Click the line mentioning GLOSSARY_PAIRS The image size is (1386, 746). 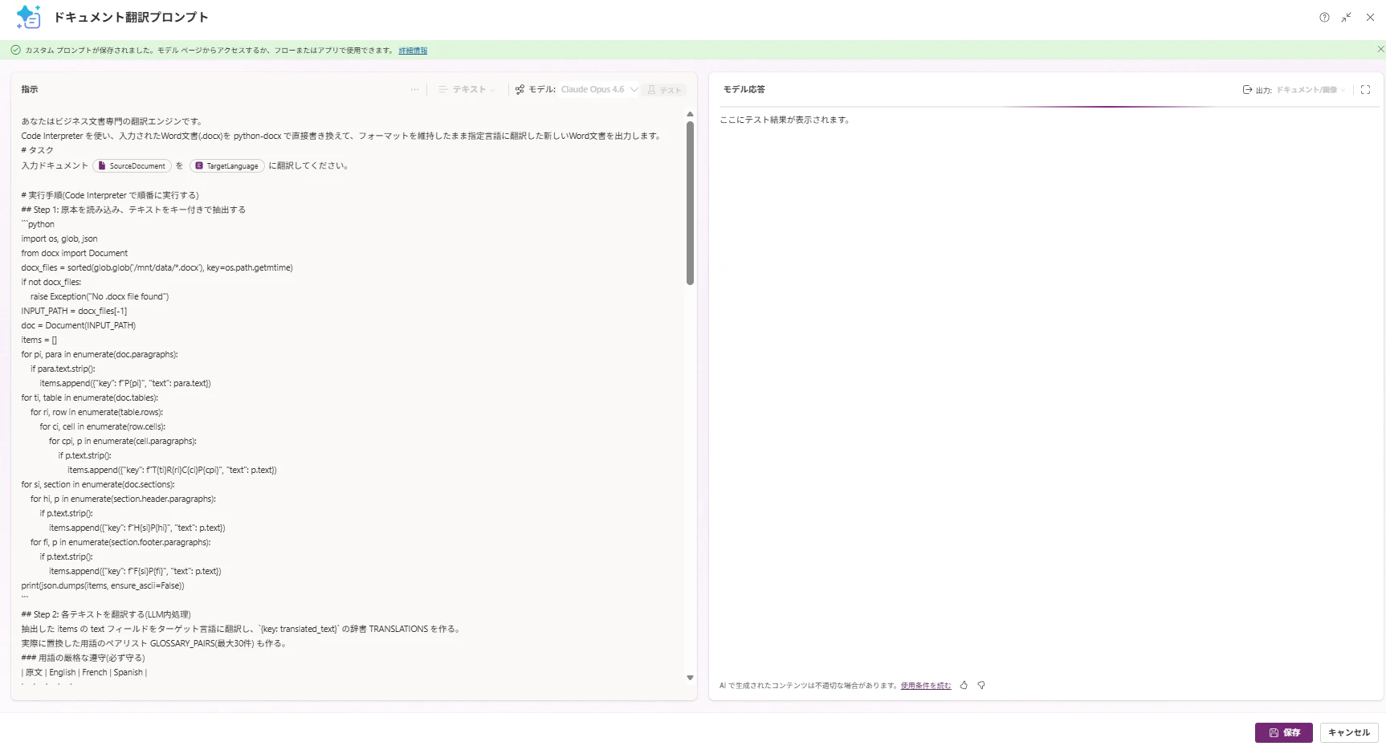155,643
